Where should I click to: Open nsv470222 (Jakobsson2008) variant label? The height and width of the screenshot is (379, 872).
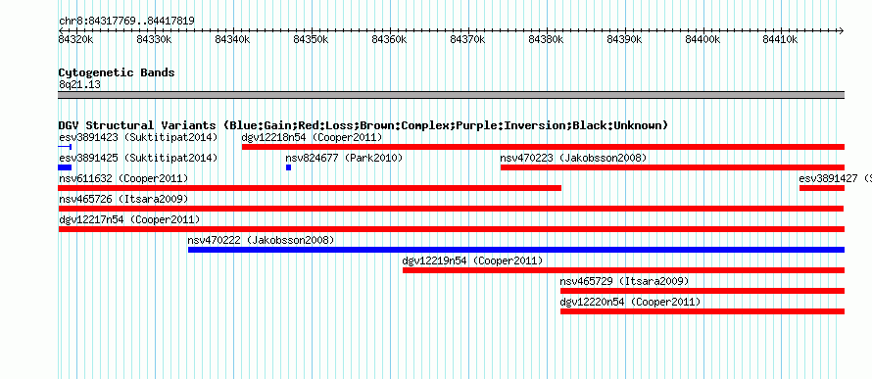[x=261, y=240]
